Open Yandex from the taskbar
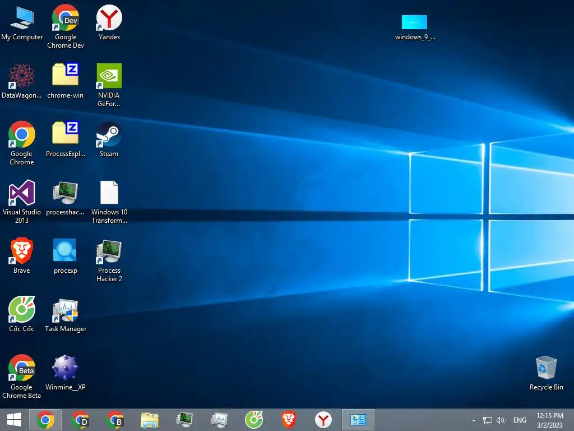Viewport: 574px width, 431px height. pos(323,420)
